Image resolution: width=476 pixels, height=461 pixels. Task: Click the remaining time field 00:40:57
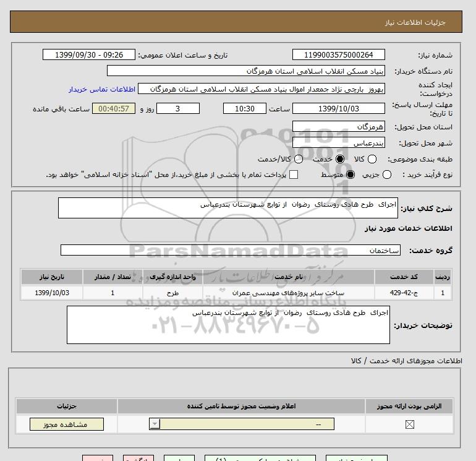tap(114, 108)
